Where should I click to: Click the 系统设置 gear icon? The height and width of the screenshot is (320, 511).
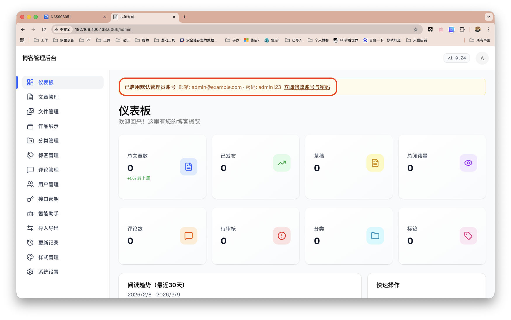(30, 272)
